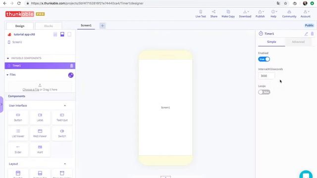Image resolution: width=317 pixels, height=178 pixels.
Task: Open Live Test in the top toolbar
Action: 201,14
